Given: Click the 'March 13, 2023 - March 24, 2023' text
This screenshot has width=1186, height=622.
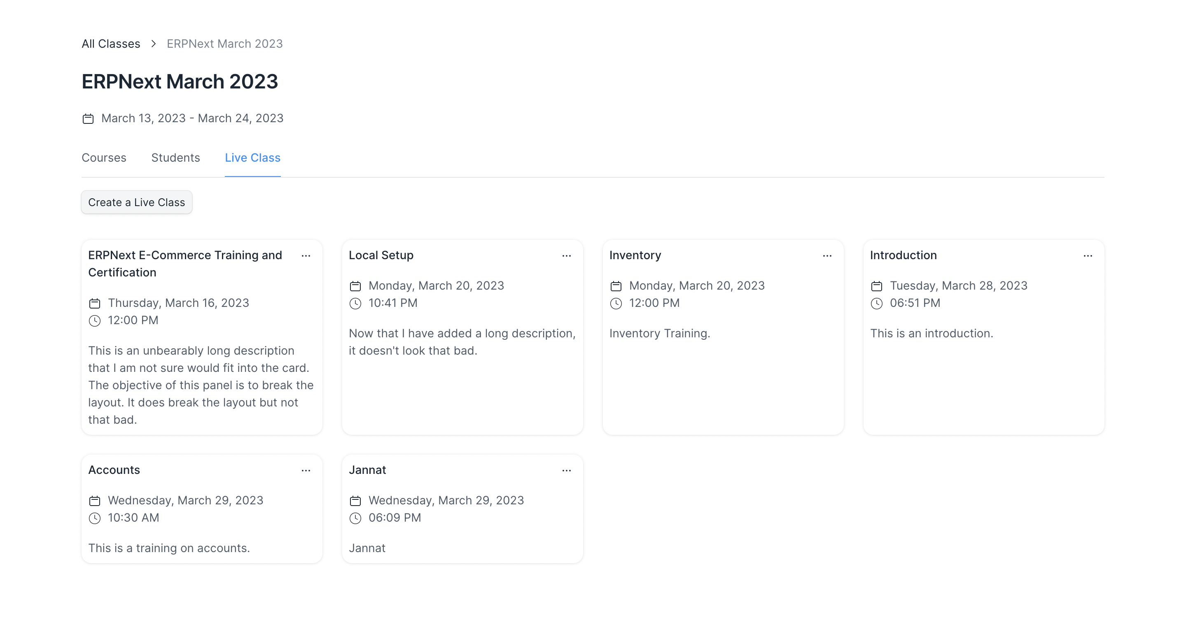Looking at the screenshot, I should click(192, 119).
